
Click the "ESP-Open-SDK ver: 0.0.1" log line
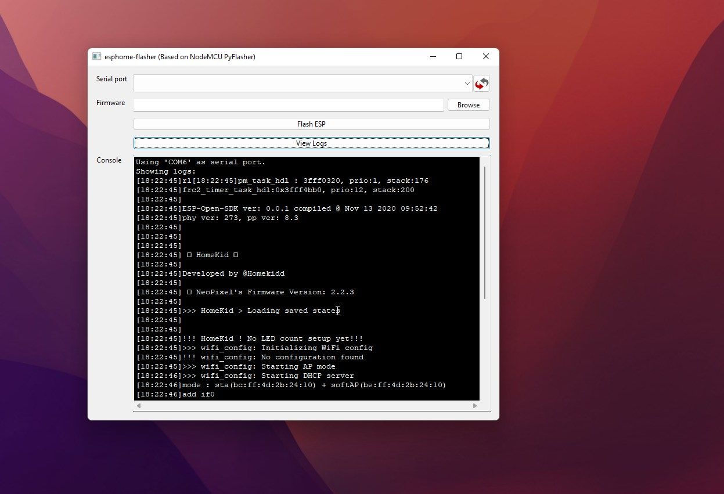(x=287, y=208)
